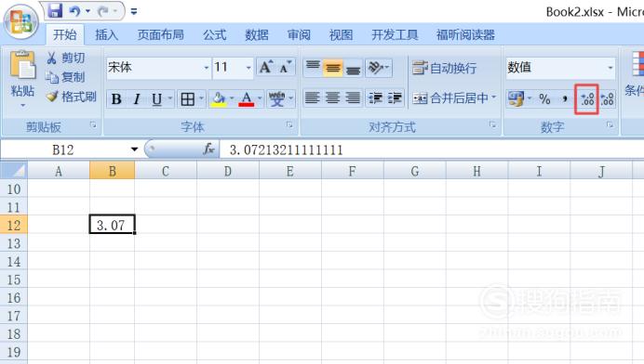
Task: Switch to the 公式 tab
Action: pyautogui.click(x=215, y=35)
